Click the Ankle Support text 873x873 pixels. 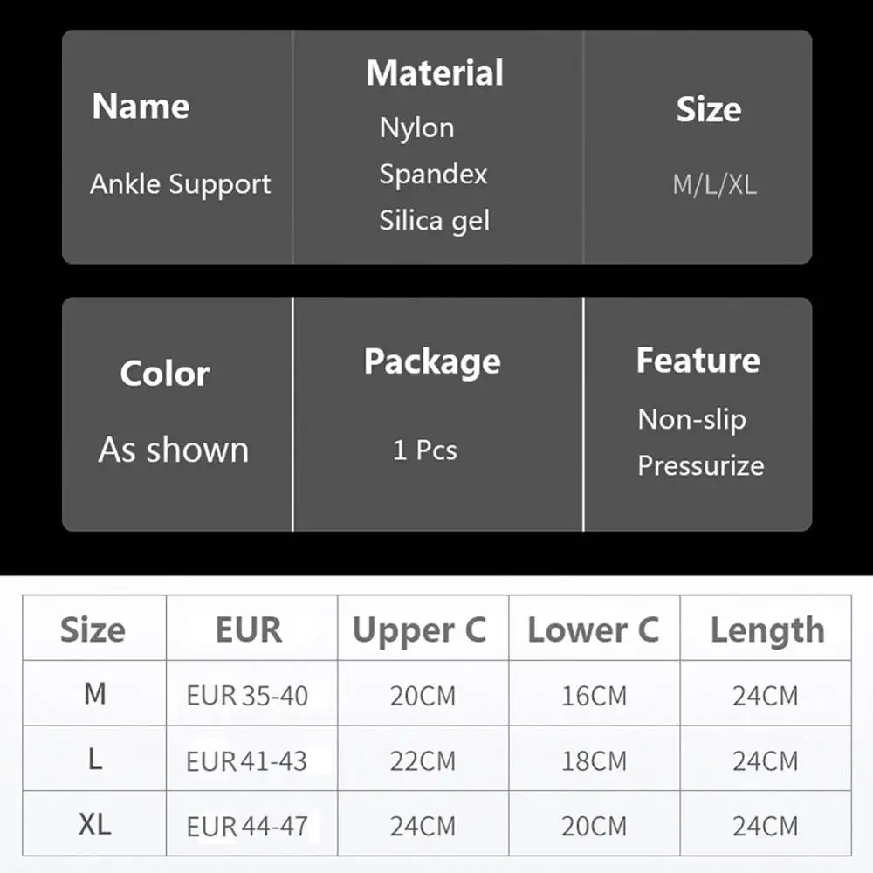pyautogui.click(x=181, y=184)
